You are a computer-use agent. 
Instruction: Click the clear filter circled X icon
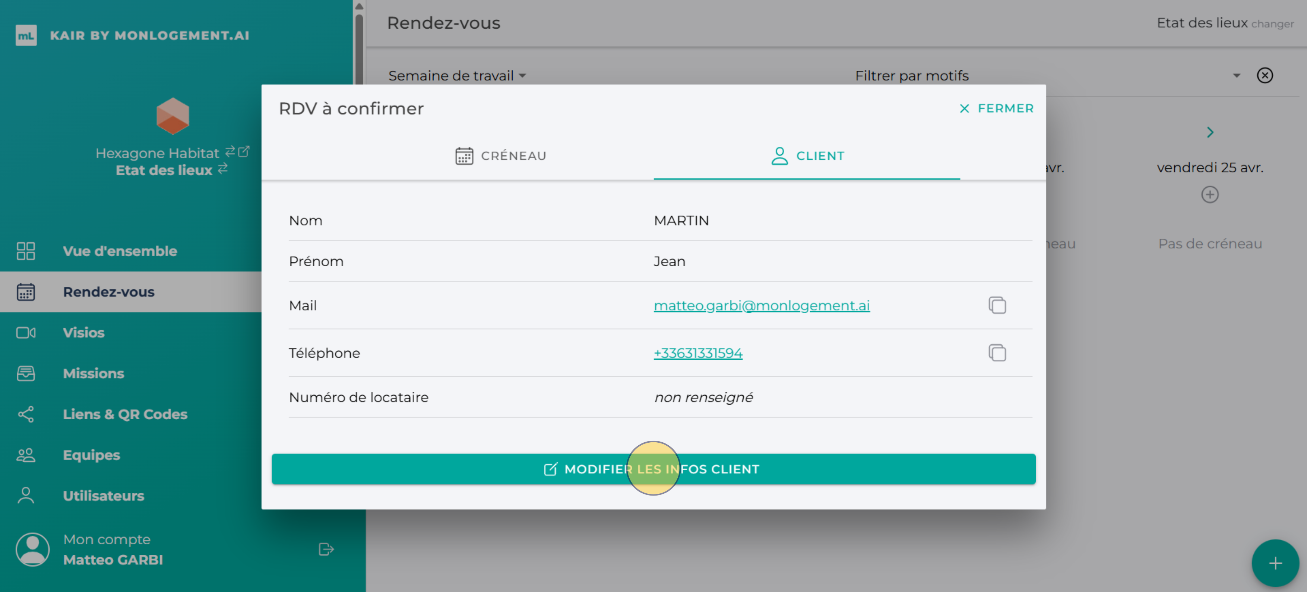[1265, 76]
